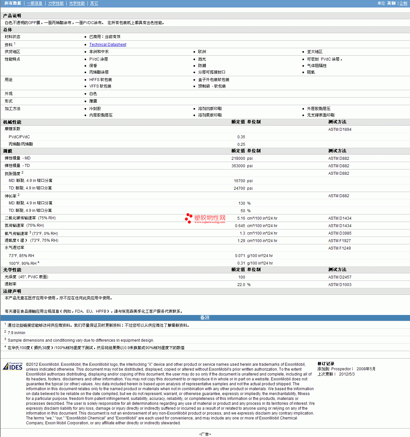Click the Powered by IDES logo

(x=13, y=366)
